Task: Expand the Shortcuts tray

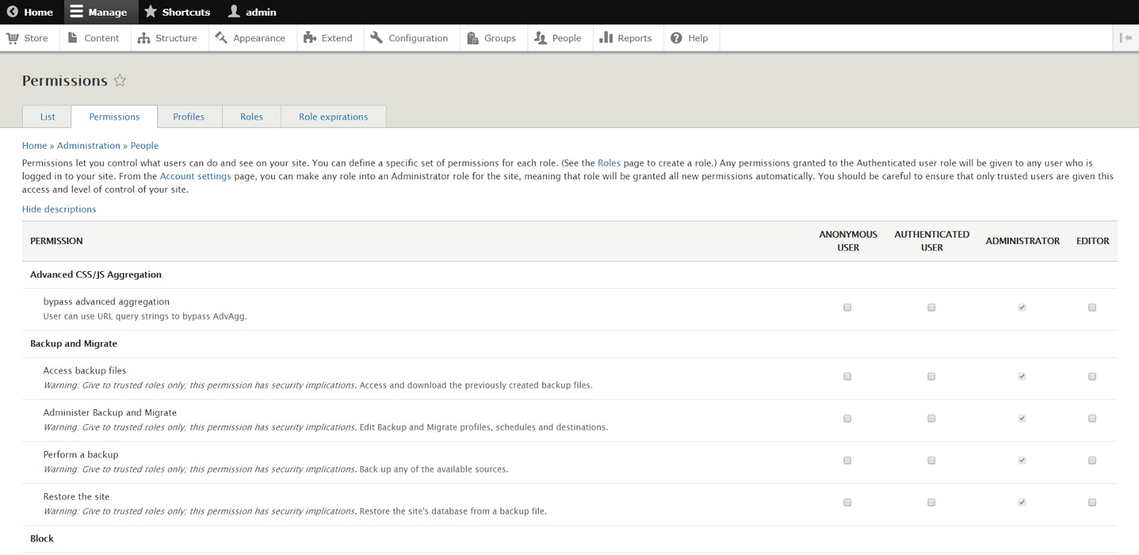Action: (x=177, y=12)
